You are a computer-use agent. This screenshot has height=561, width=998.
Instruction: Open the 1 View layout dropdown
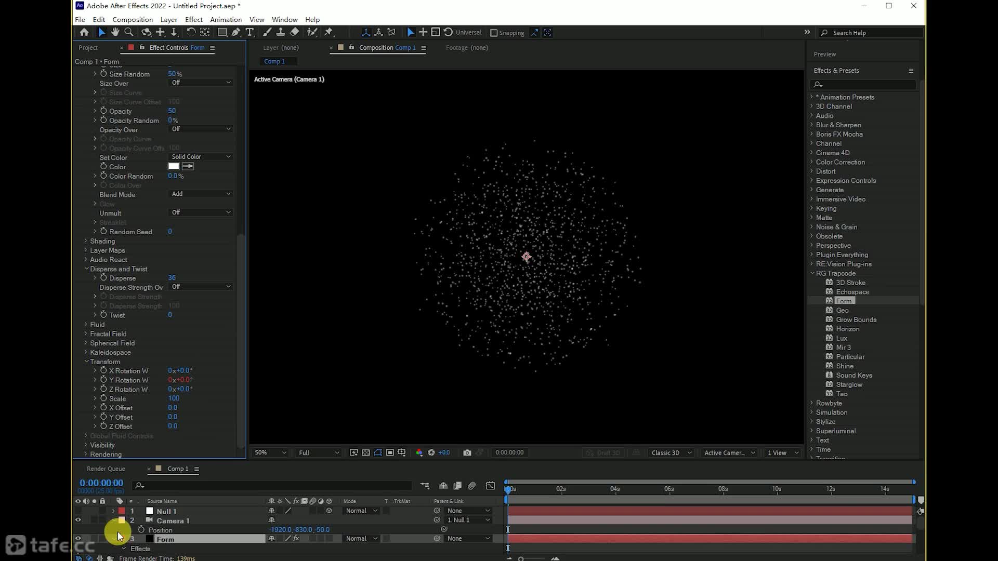[783, 452]
